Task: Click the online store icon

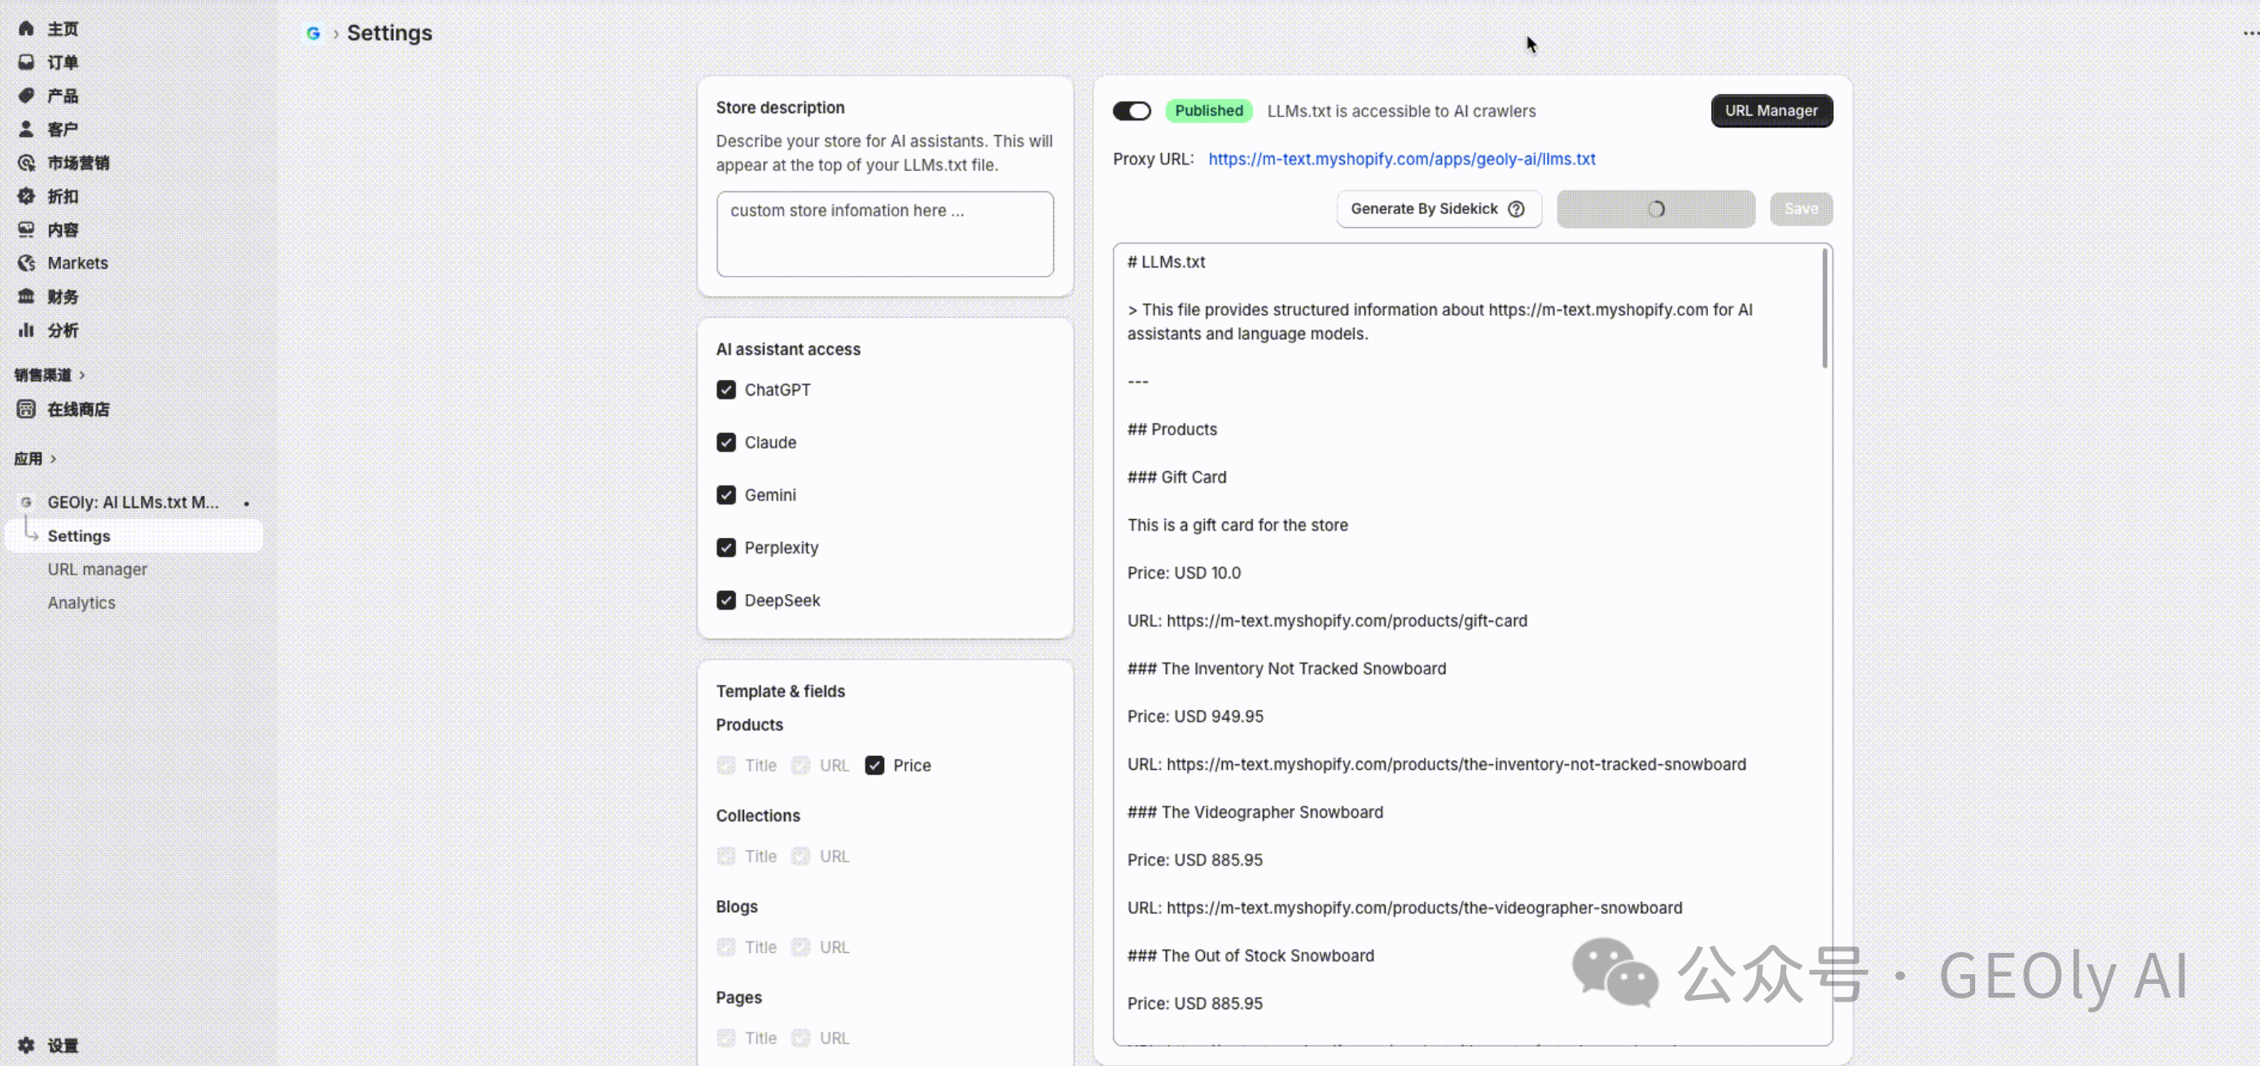Action: (26, 409)
